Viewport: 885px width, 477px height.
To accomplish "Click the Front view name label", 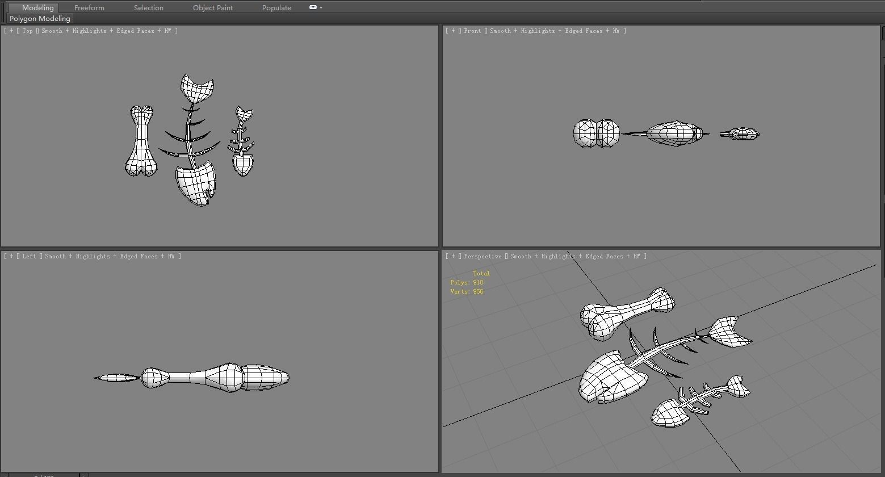I will pyautogui.click(x=472, y=31).
